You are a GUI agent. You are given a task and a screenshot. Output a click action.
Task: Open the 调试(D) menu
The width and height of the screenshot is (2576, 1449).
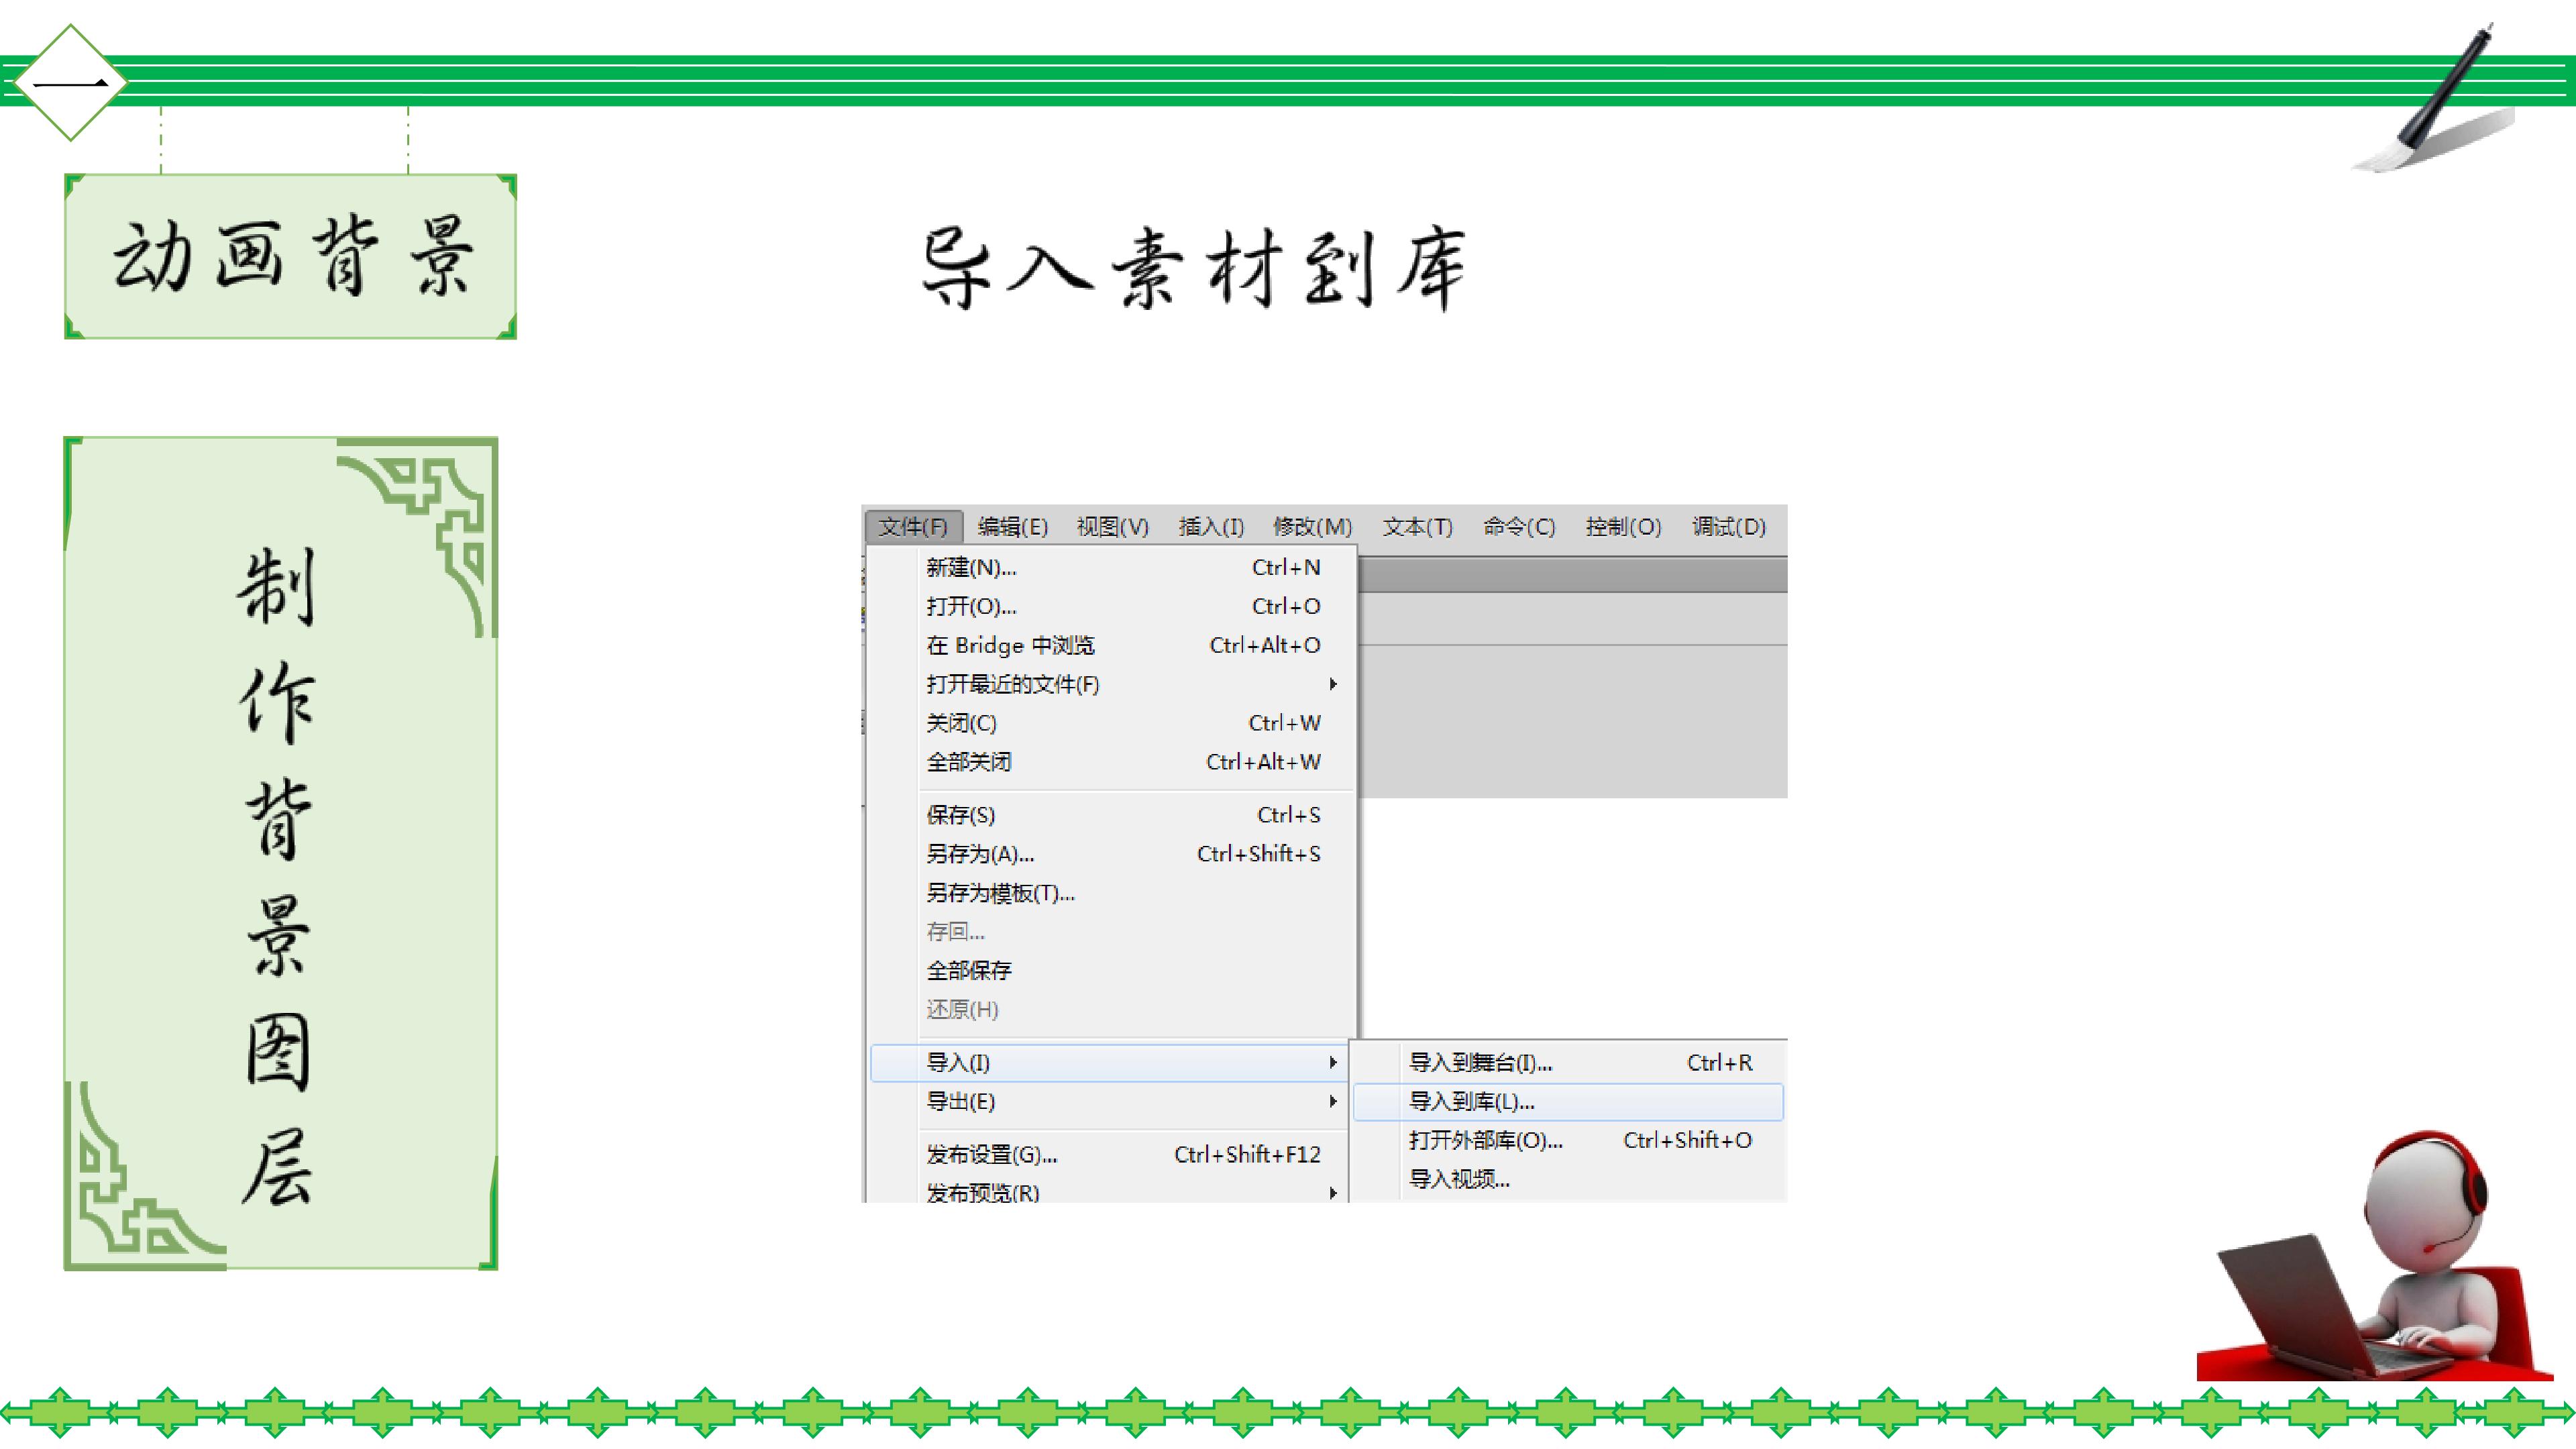coord(1728,526)
